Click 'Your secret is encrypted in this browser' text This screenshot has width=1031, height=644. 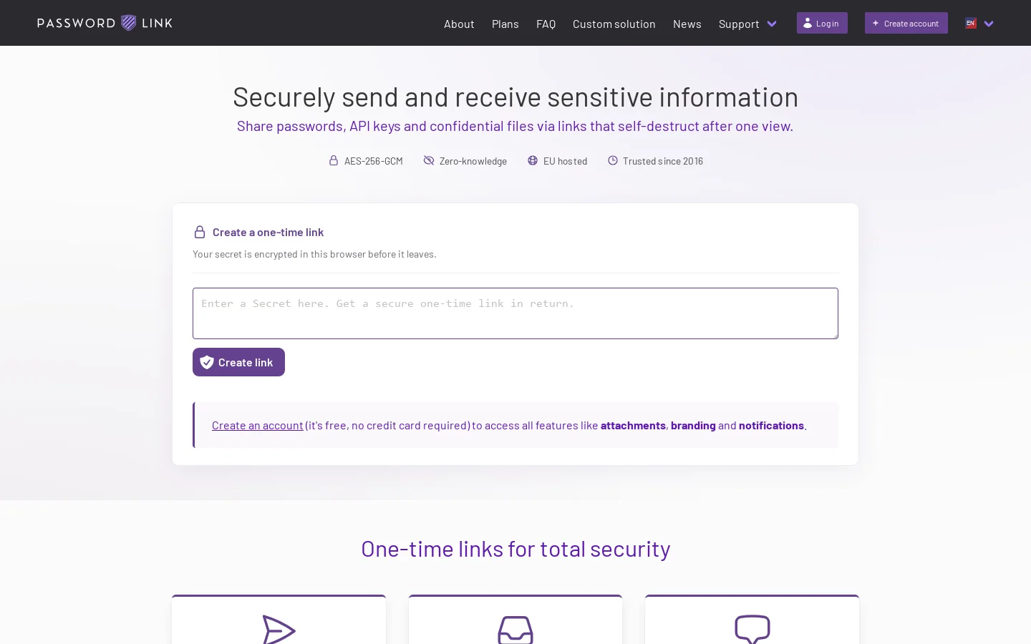coord(314,254)
